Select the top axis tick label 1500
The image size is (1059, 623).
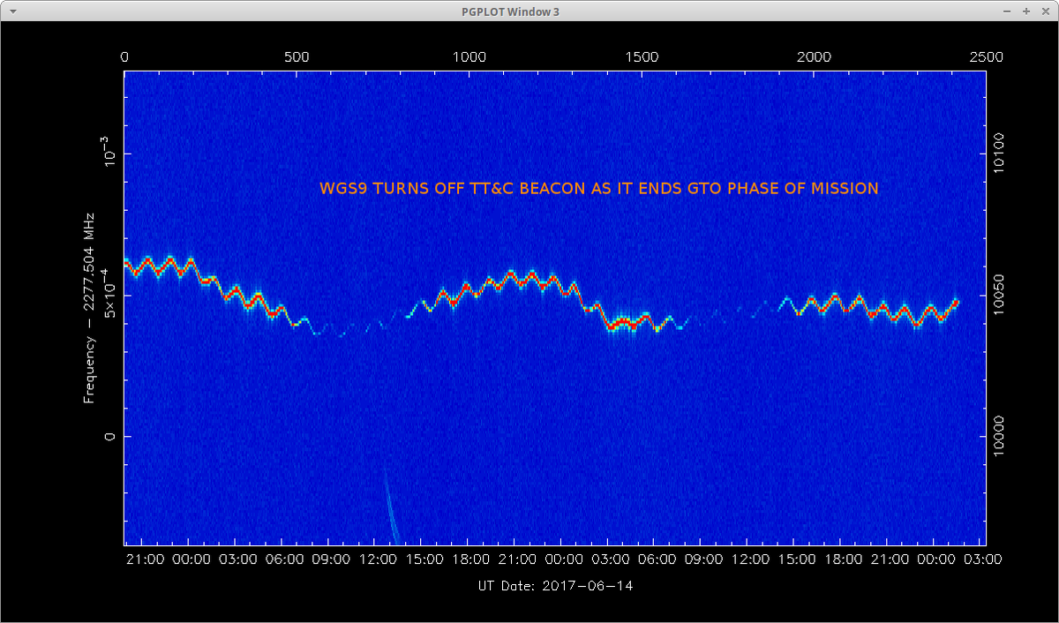click(642, 56)
